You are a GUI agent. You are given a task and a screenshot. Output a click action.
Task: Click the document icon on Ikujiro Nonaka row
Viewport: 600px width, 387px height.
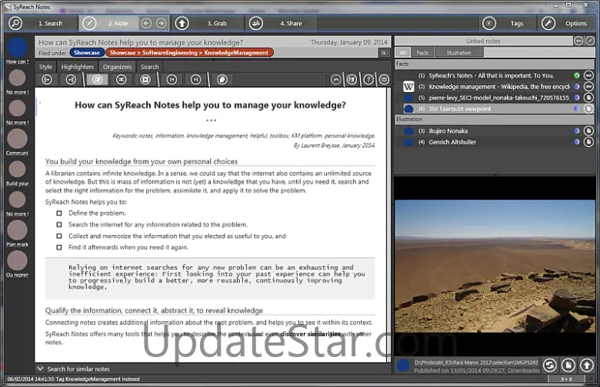pos(588,131)
